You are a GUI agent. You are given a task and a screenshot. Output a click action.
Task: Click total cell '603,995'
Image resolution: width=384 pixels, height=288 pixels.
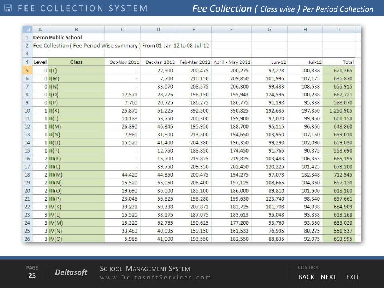pyautogui.click(x=339, y=239)
